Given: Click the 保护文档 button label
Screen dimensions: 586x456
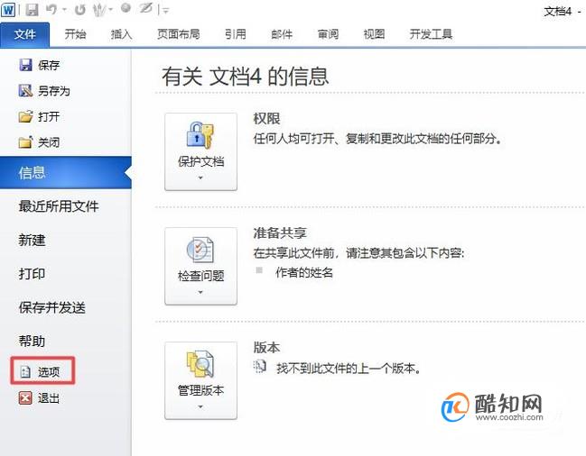Looking at the screenshot, I should pos(200,162).
